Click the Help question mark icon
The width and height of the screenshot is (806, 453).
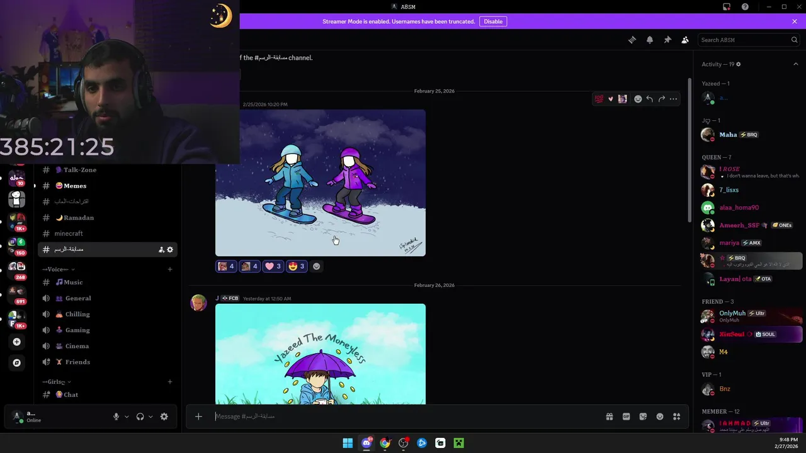[x=745, y=7]
